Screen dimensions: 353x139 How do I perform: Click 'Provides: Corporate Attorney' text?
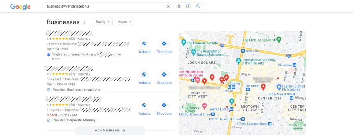pos(74,120)
